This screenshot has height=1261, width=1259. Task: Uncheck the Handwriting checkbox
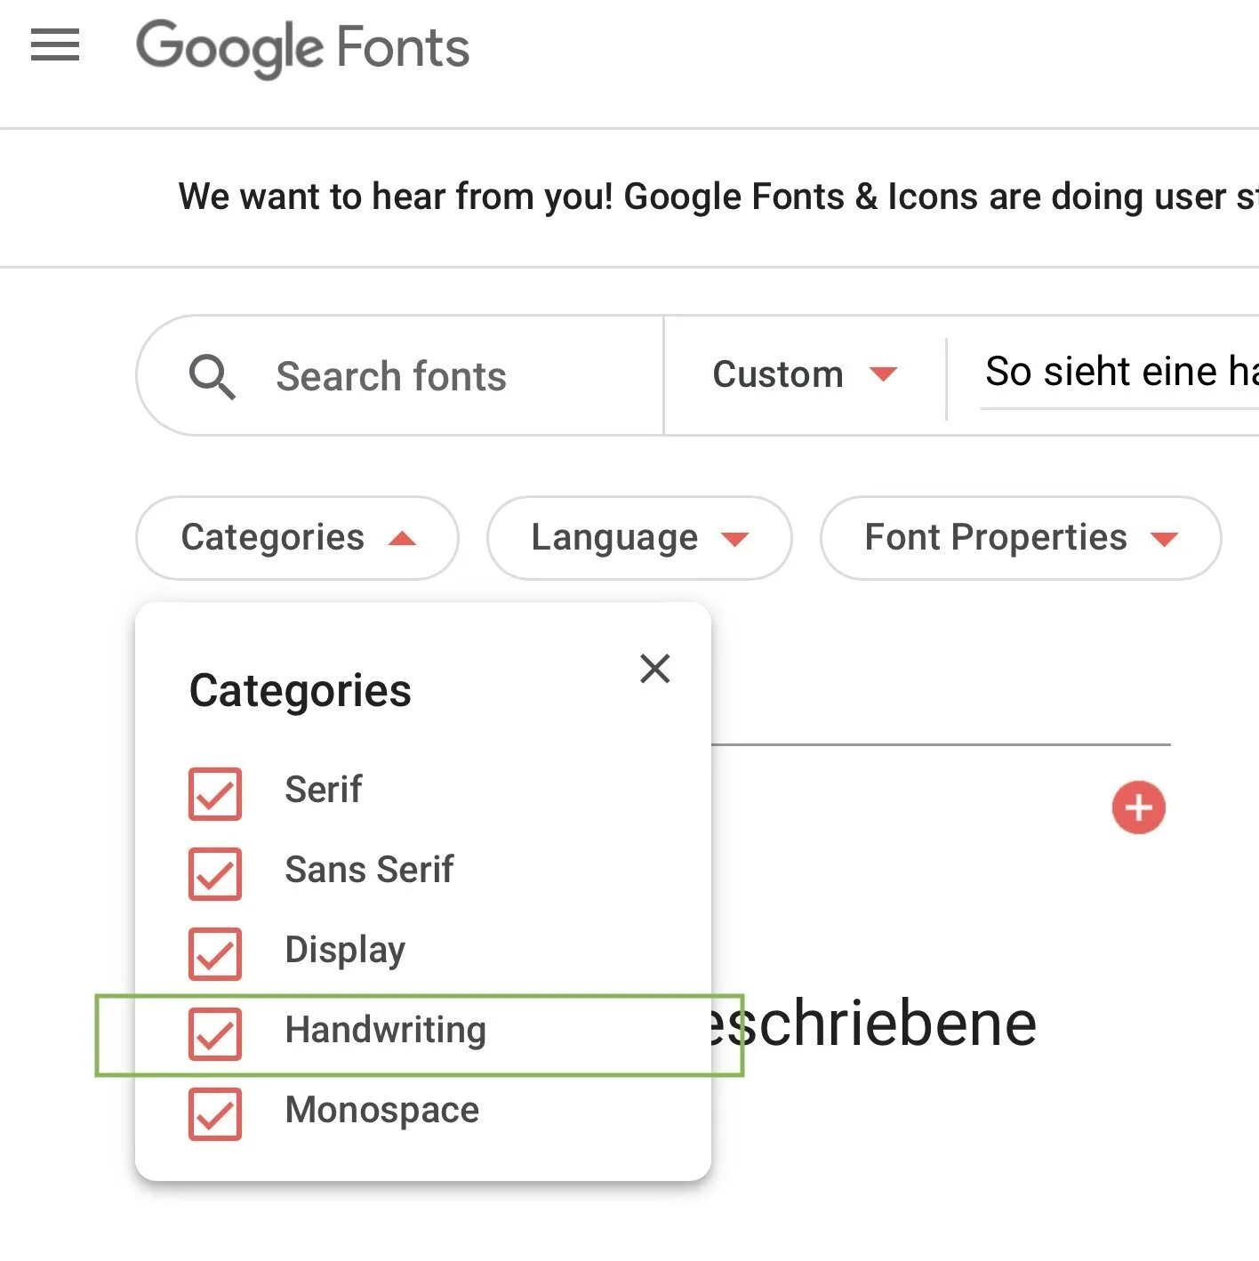point(215,1033)
